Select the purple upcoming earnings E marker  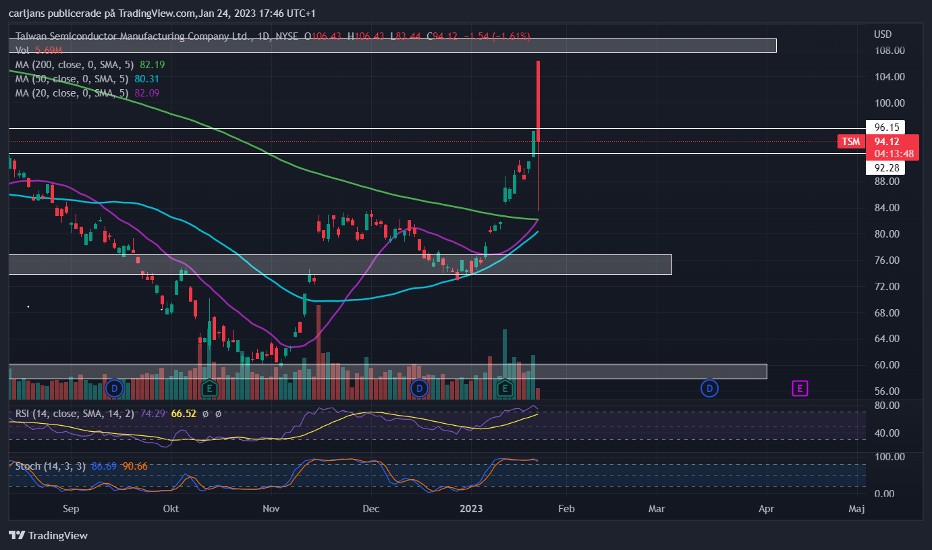point(800,388)
